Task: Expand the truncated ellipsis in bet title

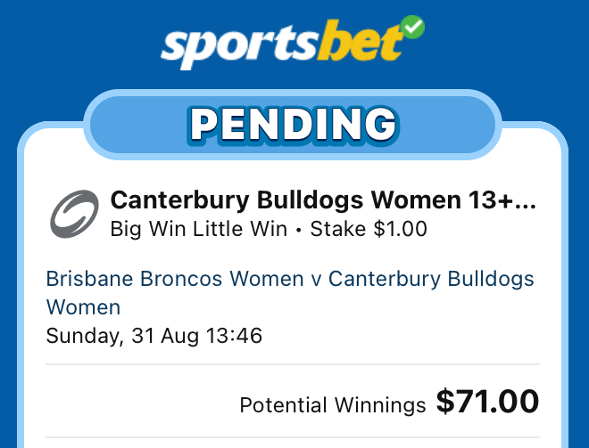Action: 525,206
